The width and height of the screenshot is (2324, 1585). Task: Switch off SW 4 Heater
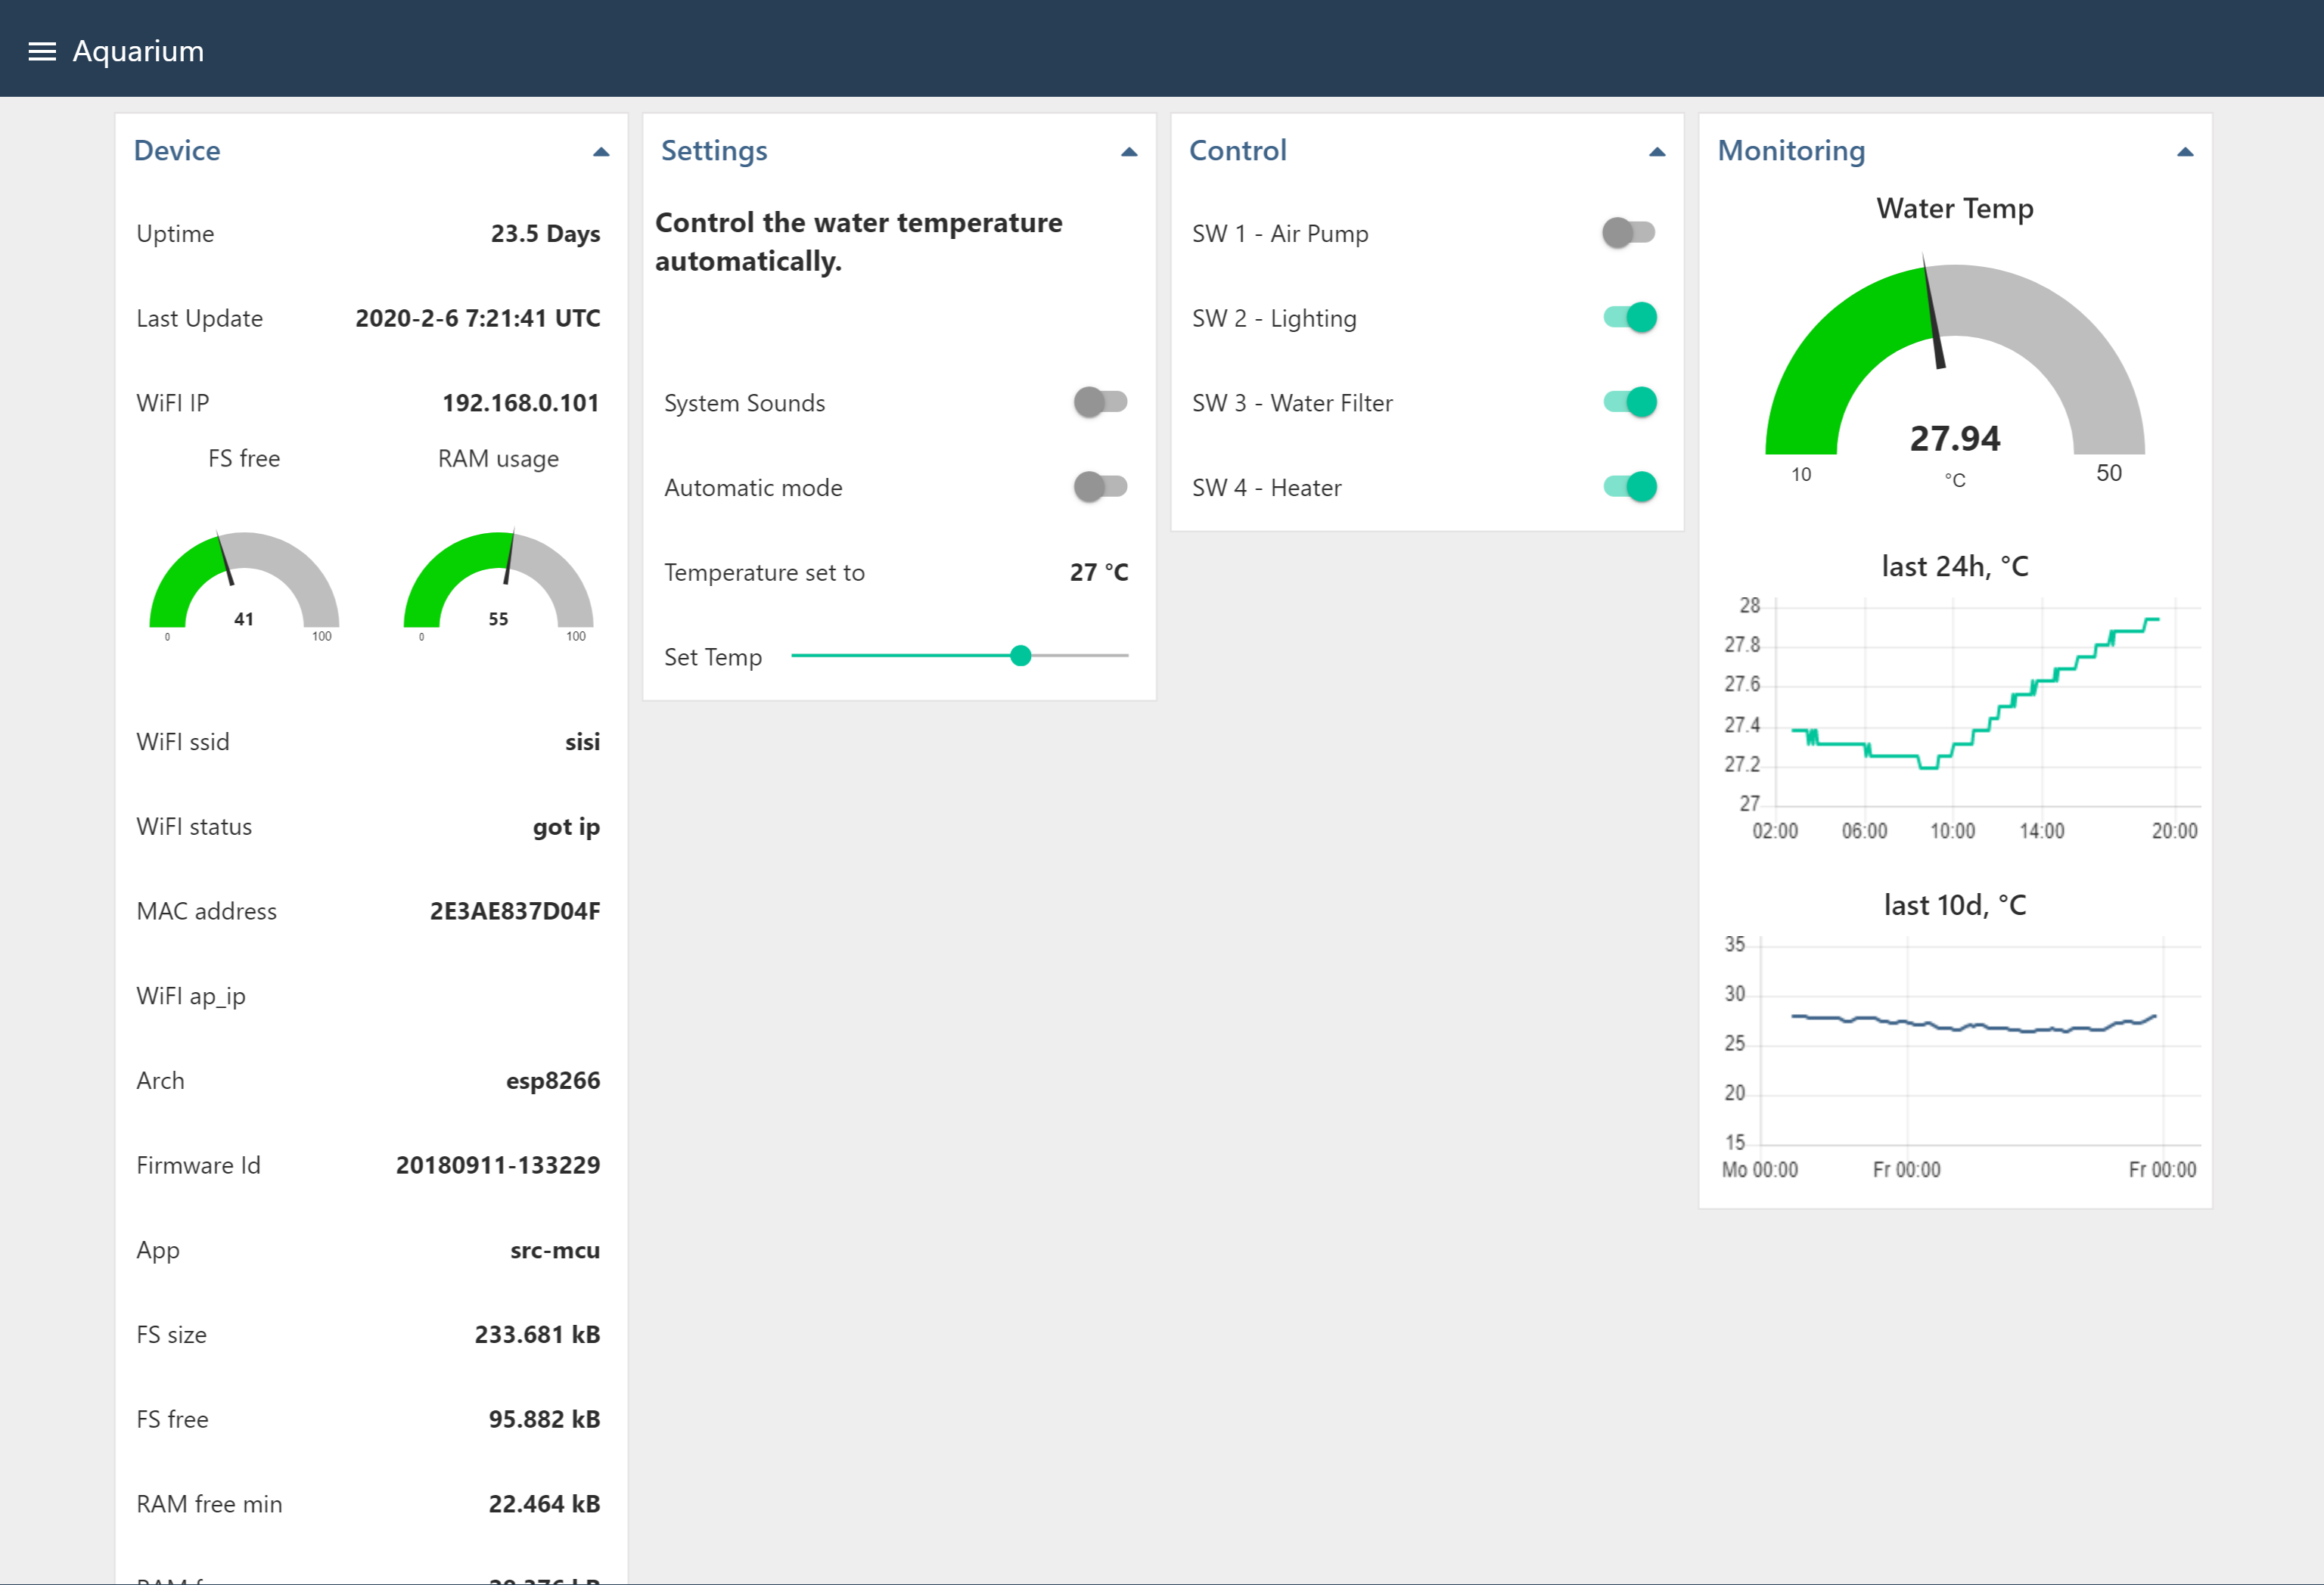tap(1631, 488)
